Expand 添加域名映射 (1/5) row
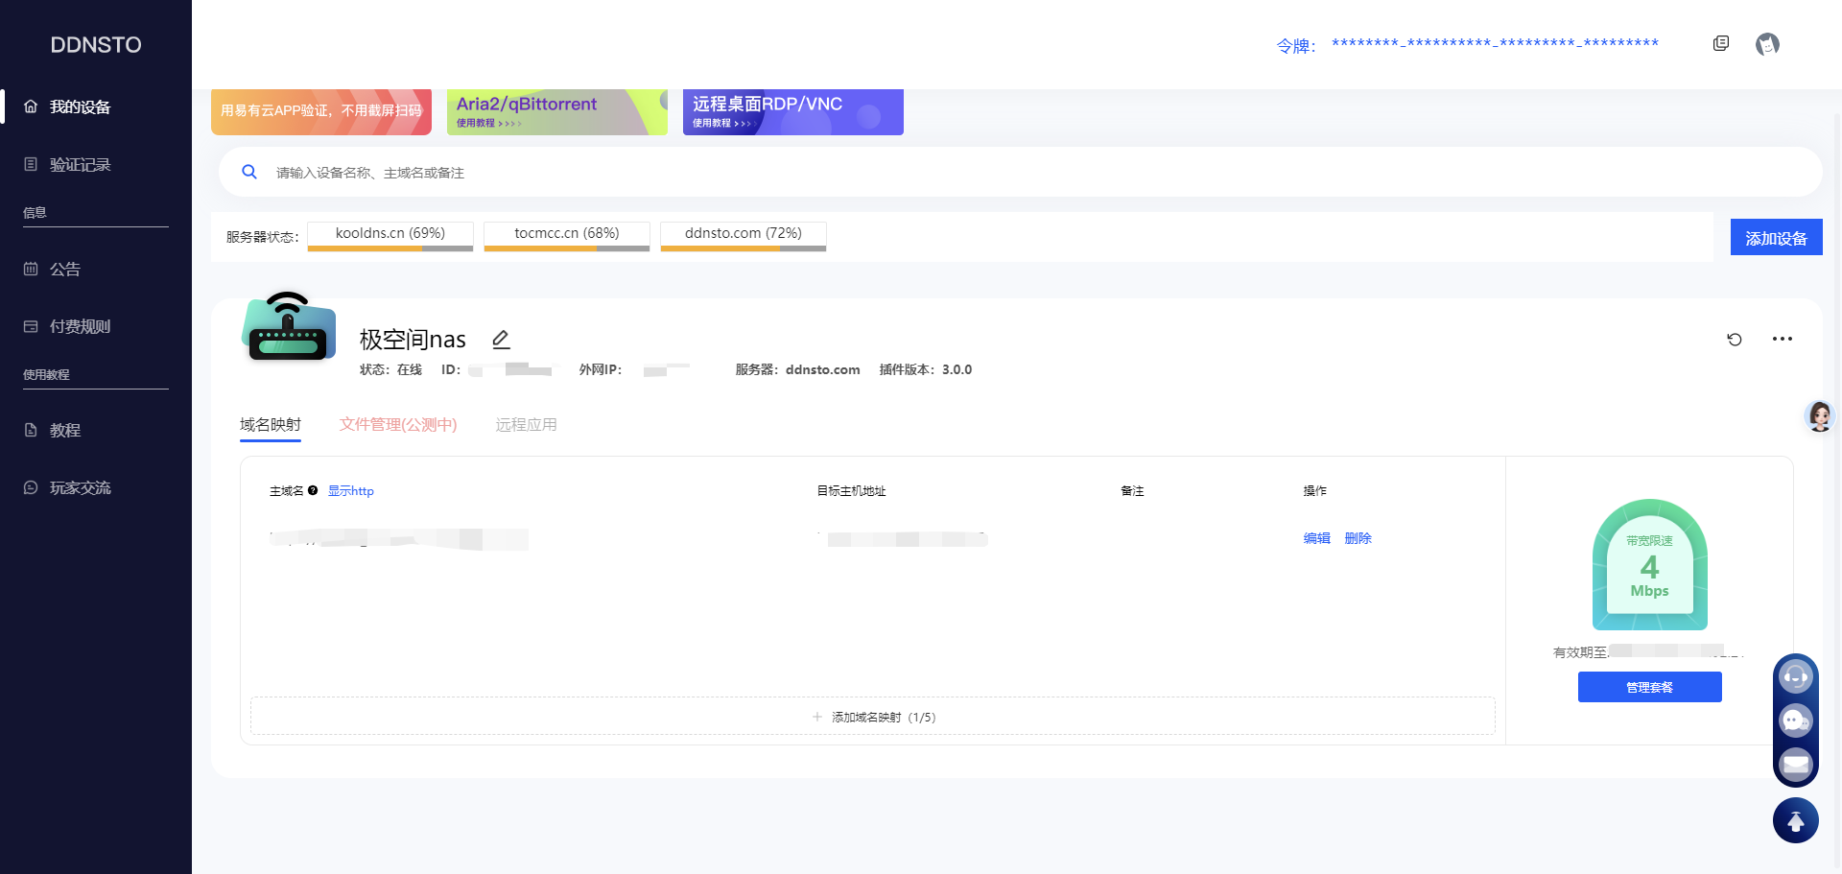This screenshot has height=874, width=1842. tap(873, 717)
